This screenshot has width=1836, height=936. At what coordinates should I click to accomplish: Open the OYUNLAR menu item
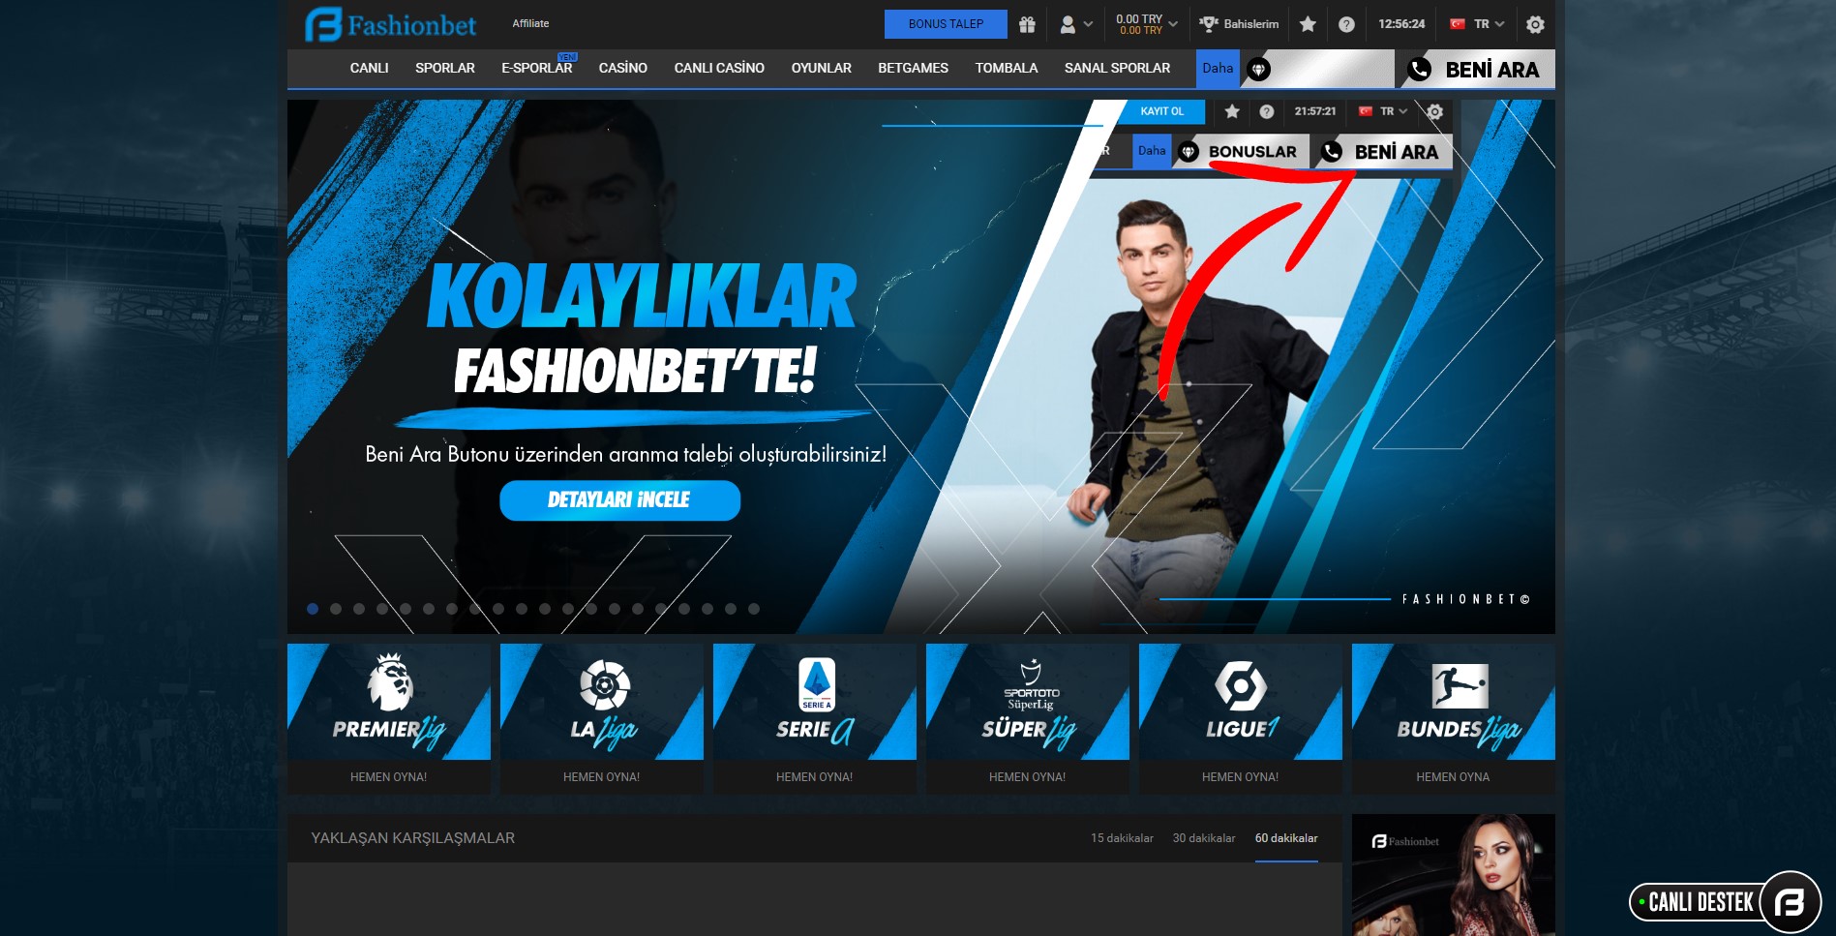click(822, 68)
